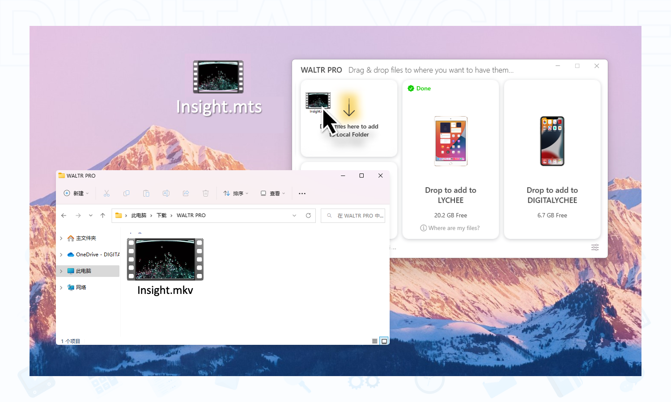The width and height of the screenshot is (671, 402).
Task: Click 此电脑 in the address bar breadcrumb
Action: click(x=139, y=215)
